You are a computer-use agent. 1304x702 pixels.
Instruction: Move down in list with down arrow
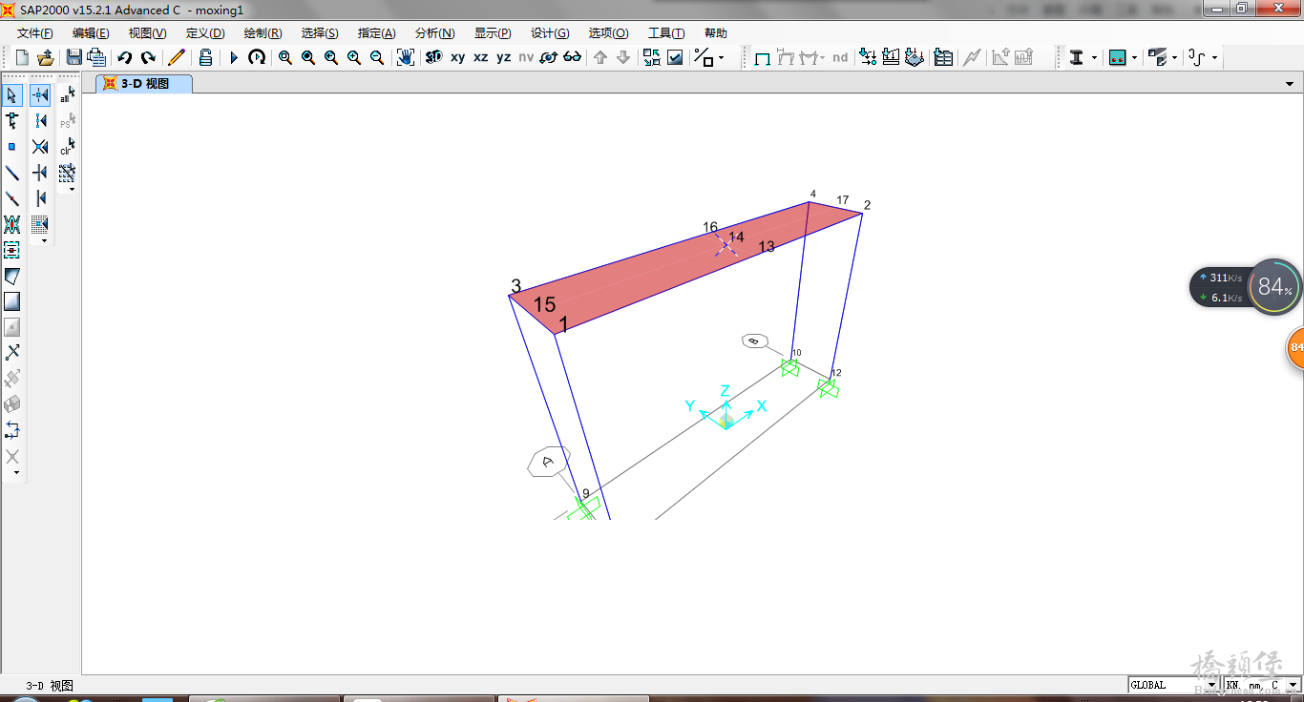pos(623,57)
